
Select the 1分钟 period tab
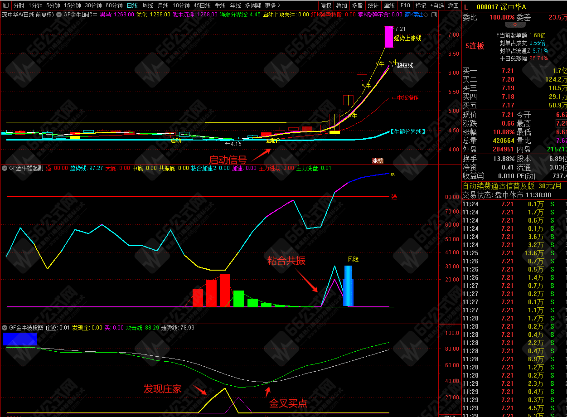(x=35, y=5)
